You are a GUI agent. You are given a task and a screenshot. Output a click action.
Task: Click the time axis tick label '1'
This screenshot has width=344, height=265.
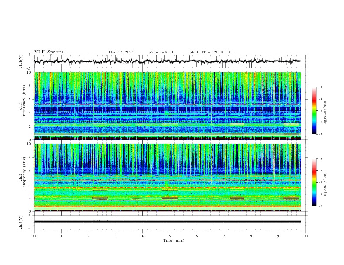tap(61, 236)
